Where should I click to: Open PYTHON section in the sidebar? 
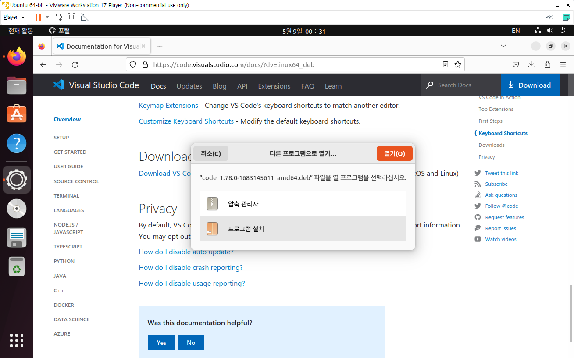pyautogui.click(x=64, y=261)
